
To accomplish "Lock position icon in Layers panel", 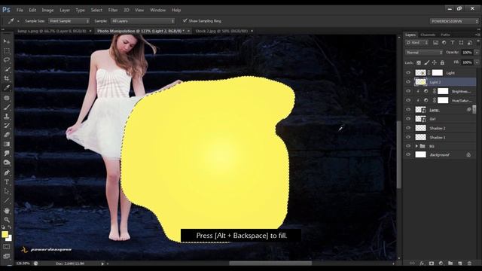I will point(435,62).
